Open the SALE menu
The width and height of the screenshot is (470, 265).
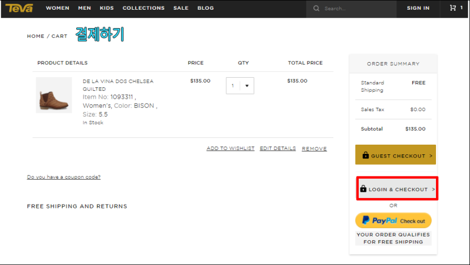pos(181,8)
